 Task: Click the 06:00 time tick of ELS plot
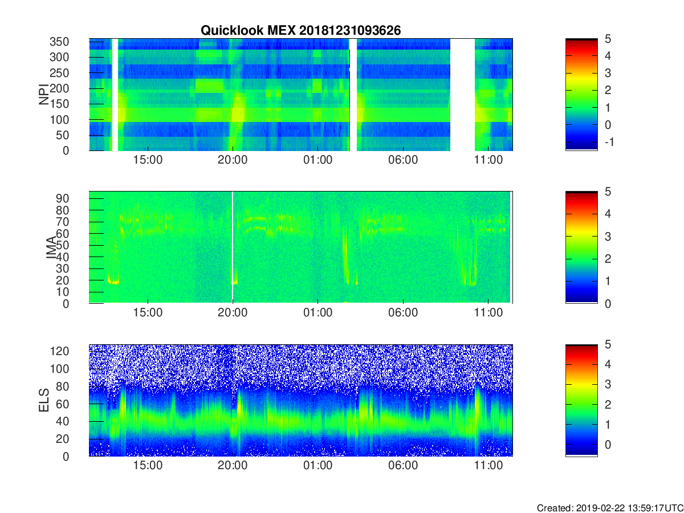[x=403, y=466]
